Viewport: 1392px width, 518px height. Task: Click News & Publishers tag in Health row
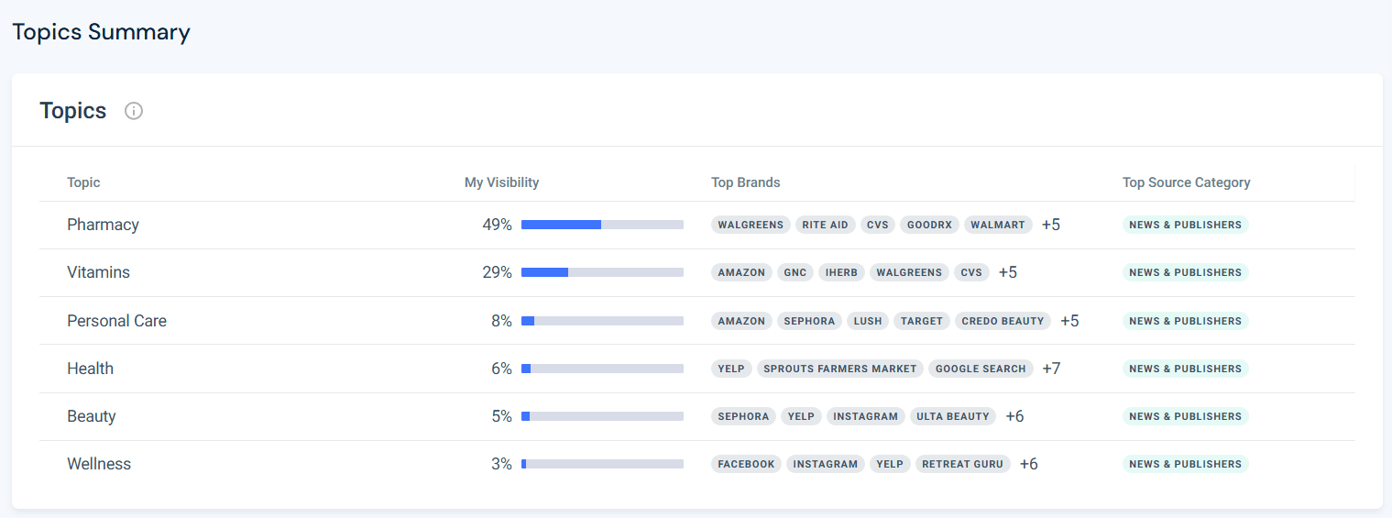1185,369
